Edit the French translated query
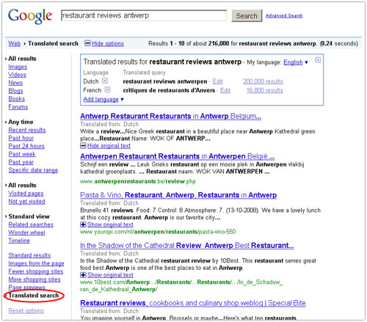Viewport: 367px width, 322px height. click(x=225, y=90)
